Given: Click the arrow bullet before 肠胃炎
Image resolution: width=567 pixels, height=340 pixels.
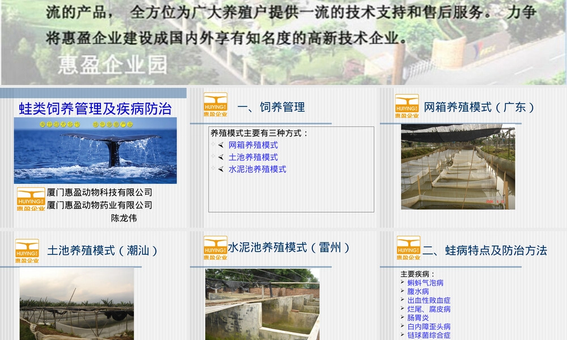Looking at the screenshot, I should pyautogui.click(x=403, y=317).
